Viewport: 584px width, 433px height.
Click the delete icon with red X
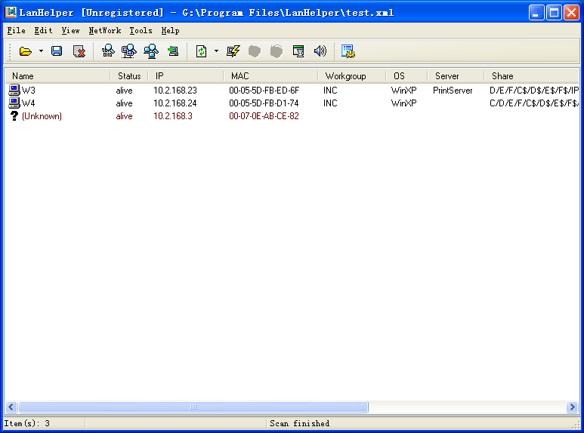(79, 51)
